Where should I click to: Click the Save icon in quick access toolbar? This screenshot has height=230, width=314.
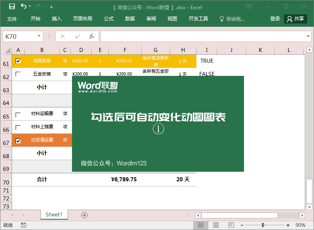[12, 7]
